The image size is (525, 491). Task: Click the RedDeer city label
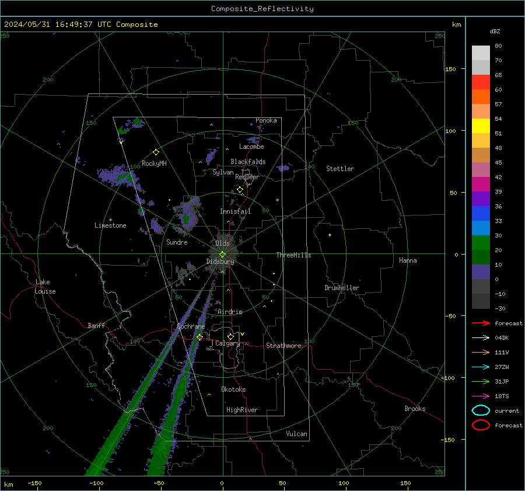[x=247, y=177]
